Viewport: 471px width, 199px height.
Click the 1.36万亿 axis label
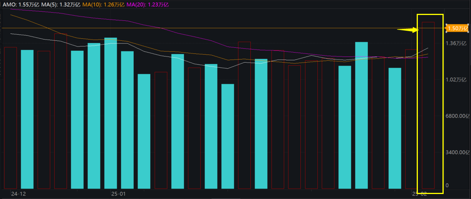point(456,43)
